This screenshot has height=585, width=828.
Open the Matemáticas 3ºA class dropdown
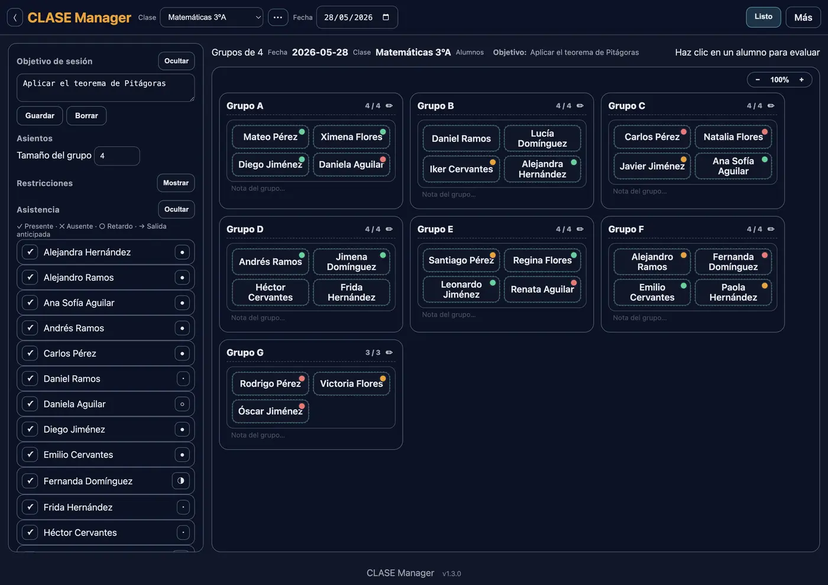click(212, 17)
